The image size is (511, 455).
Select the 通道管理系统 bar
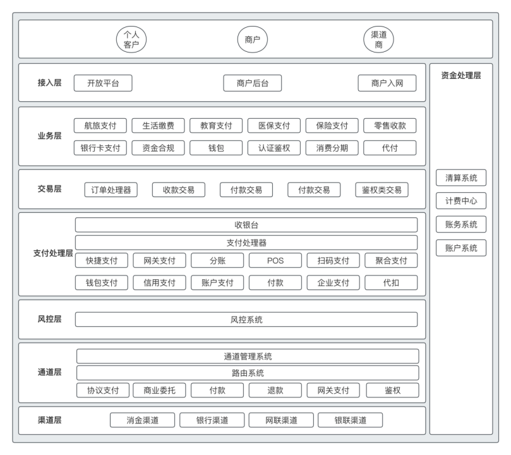tap(248, 356)
